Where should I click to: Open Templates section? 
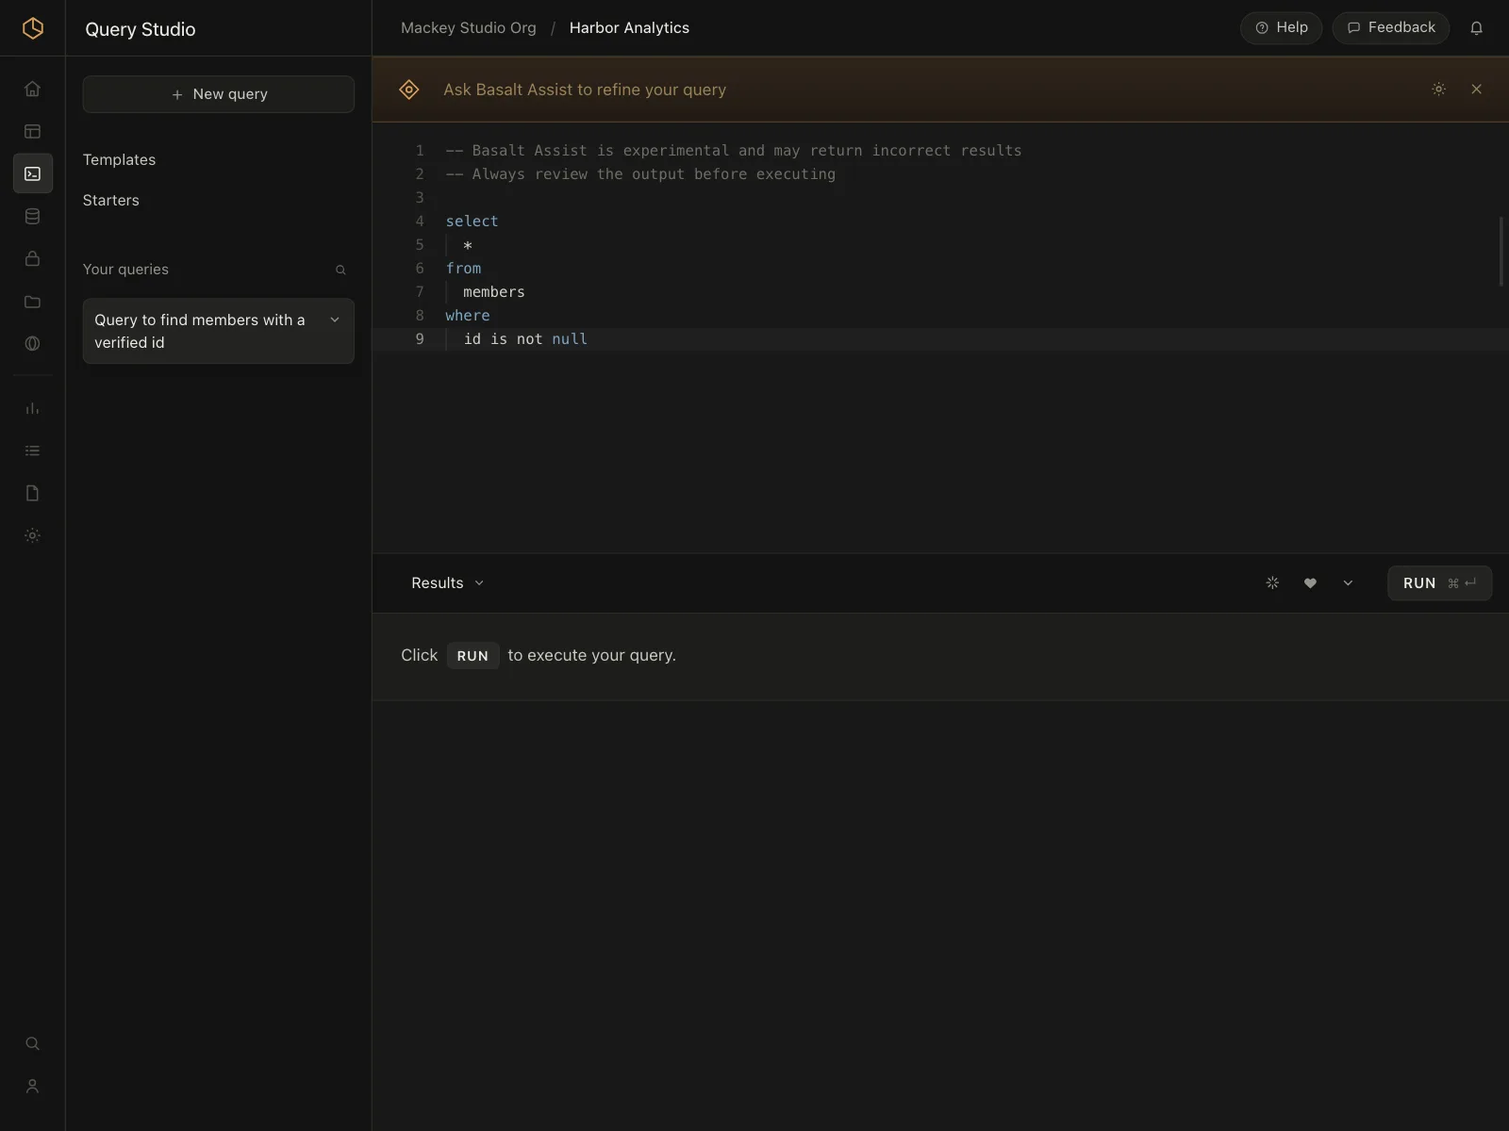pos(120,160)
